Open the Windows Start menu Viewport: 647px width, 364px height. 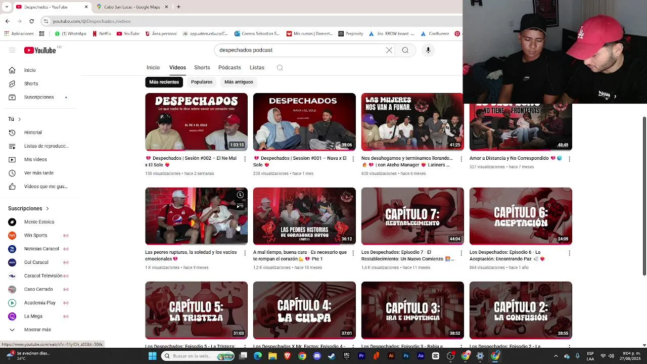152,356
